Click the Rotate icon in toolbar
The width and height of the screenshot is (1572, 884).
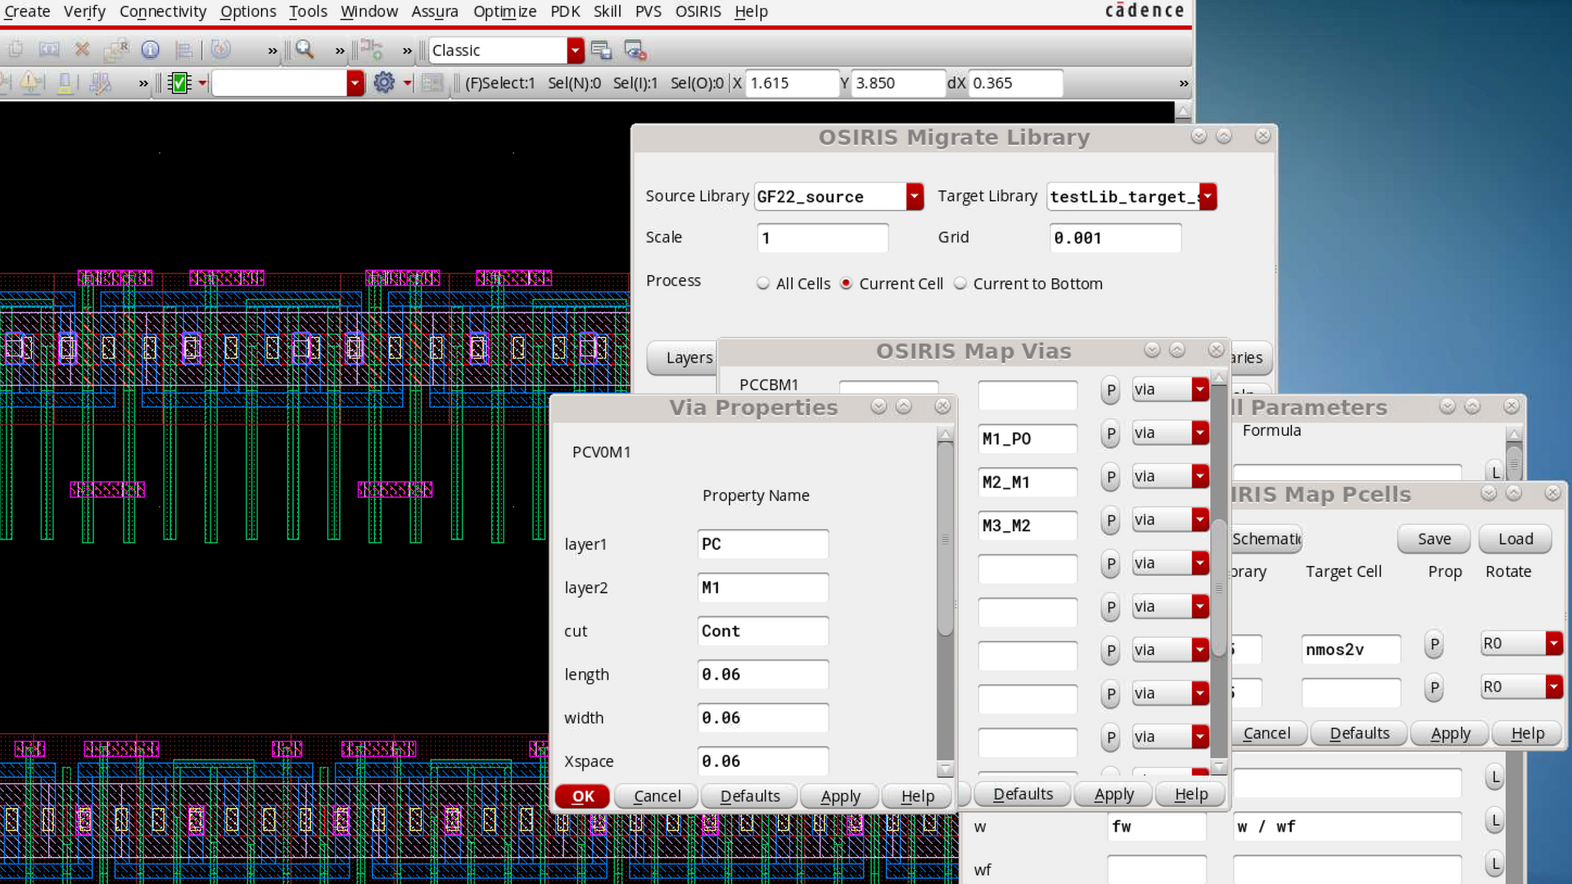[x=221, y=50]
